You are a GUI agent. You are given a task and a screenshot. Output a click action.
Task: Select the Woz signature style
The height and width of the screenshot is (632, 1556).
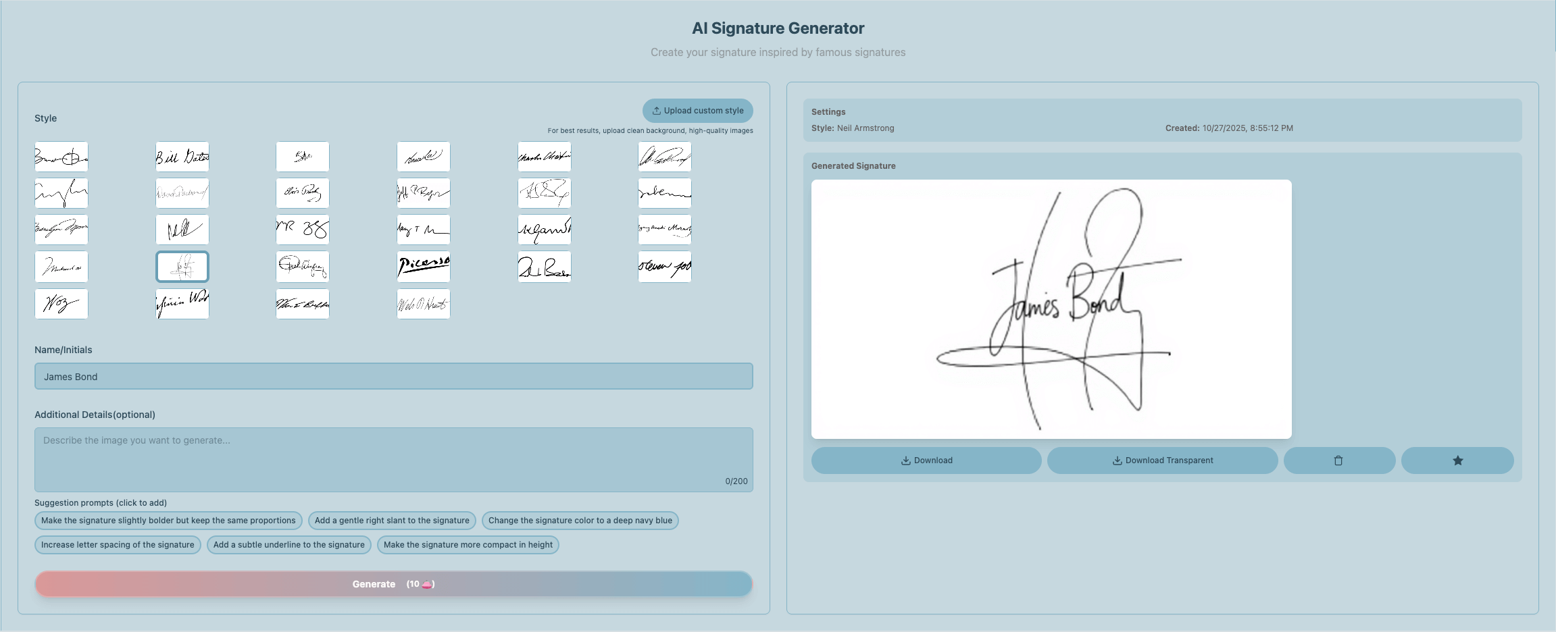(61, 303)
